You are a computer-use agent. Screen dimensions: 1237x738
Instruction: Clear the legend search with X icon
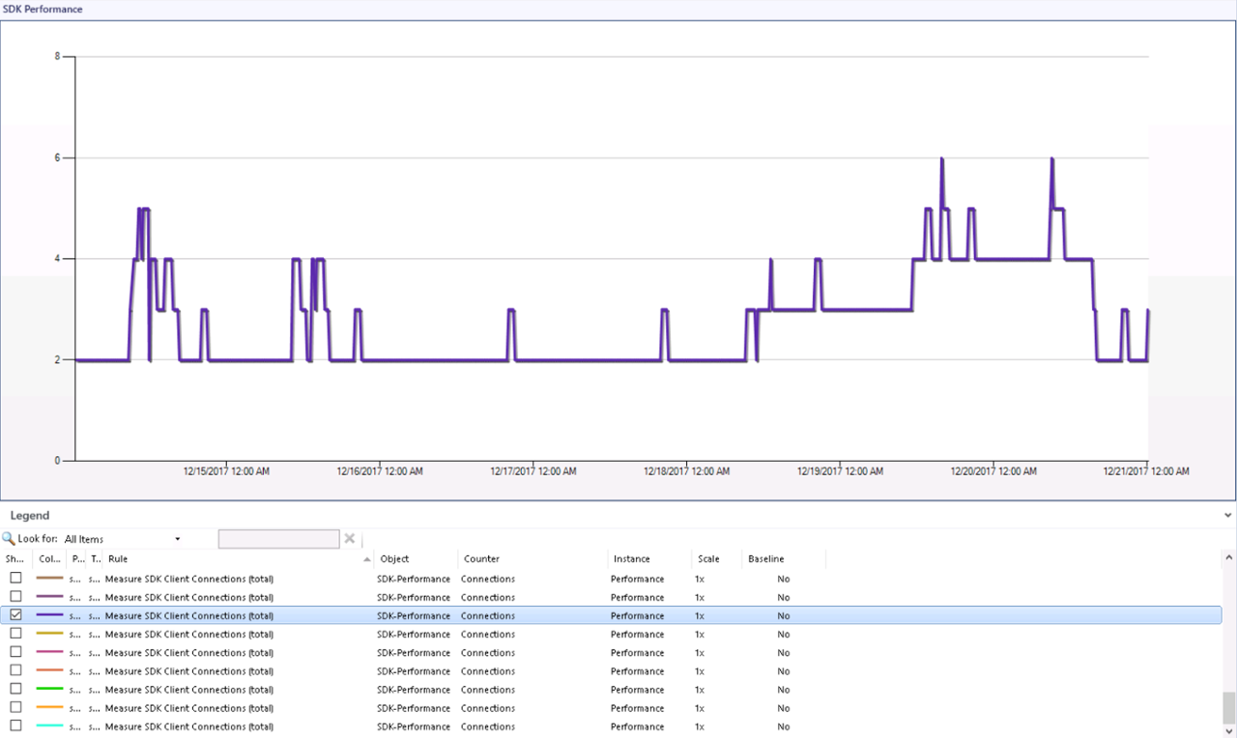coord(350,539)
